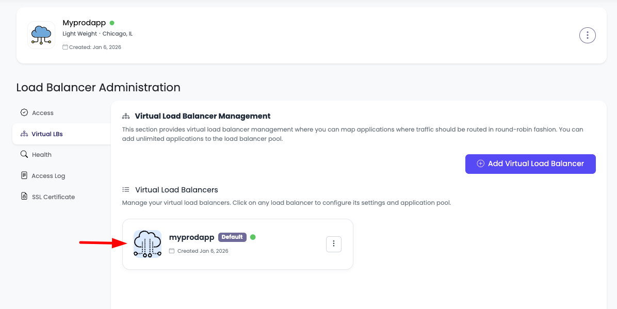Click the green status indicator on the myprodapp balancer
Screen dimensions: 617x309
tap(253, 237)
